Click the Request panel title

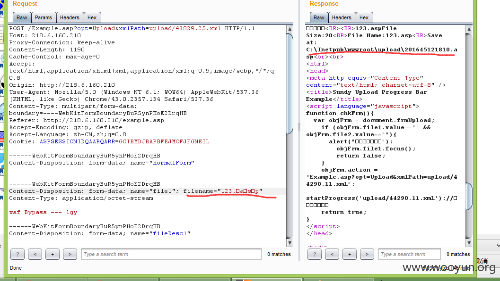pos(25,3)
